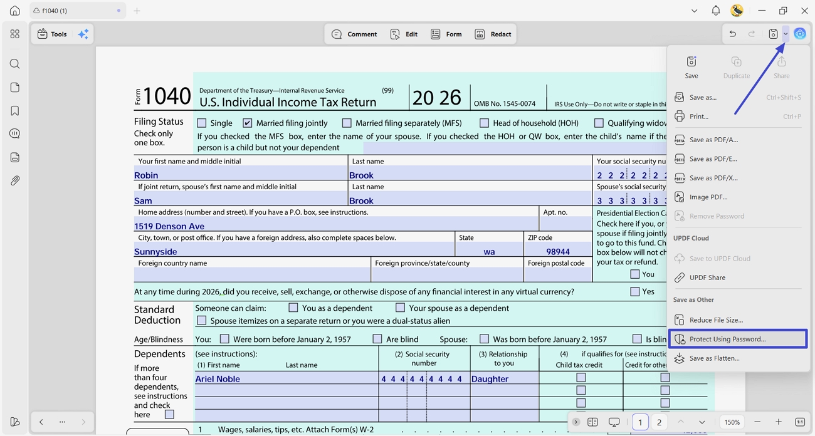
Task: Open the bookmarks panel icon
Action: click(x=14, y=111)
